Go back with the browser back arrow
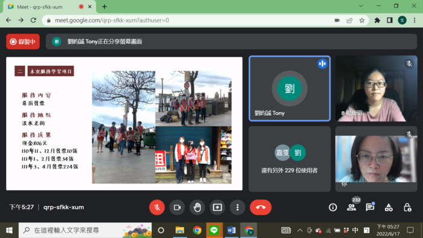 (x=8, y=20)
